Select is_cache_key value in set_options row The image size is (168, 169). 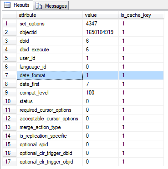(x=141, y=24)
